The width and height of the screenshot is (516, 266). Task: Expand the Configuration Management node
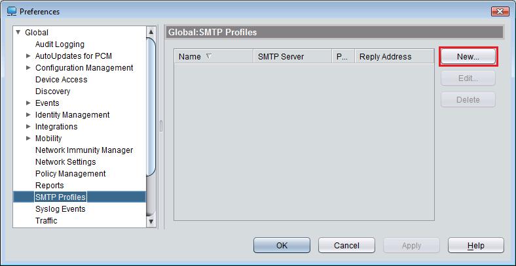click(x=28, y=68)
